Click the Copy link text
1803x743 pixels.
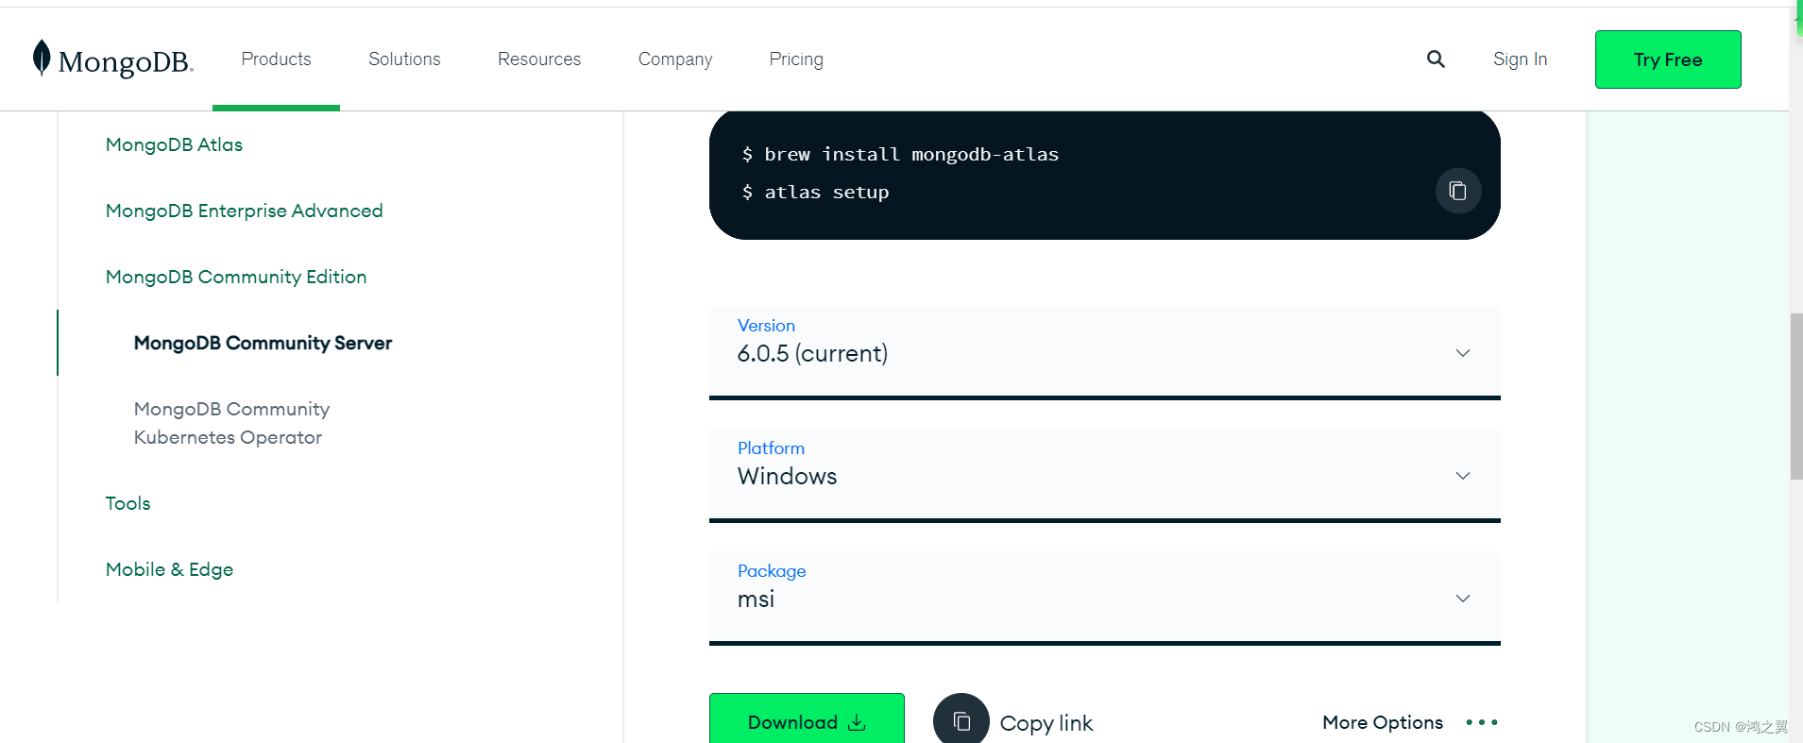1046,723
